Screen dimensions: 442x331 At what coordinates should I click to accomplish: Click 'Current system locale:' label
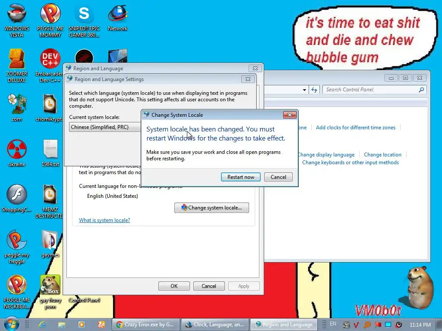pos(94,117)
